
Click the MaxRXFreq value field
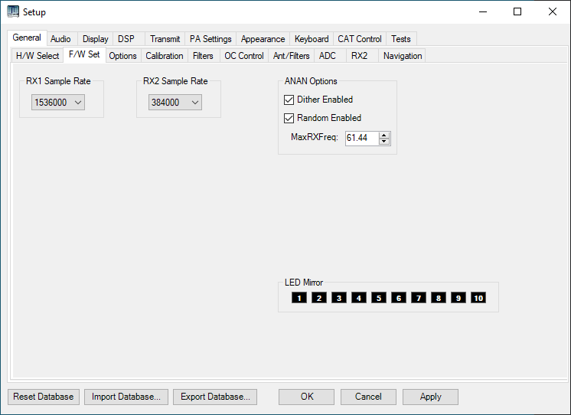point(362,138)
